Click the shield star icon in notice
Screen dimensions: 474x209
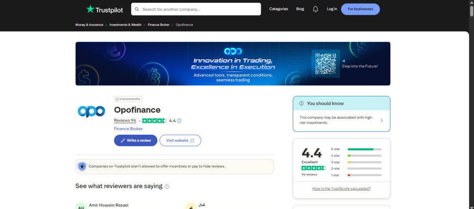pos(82,166)
